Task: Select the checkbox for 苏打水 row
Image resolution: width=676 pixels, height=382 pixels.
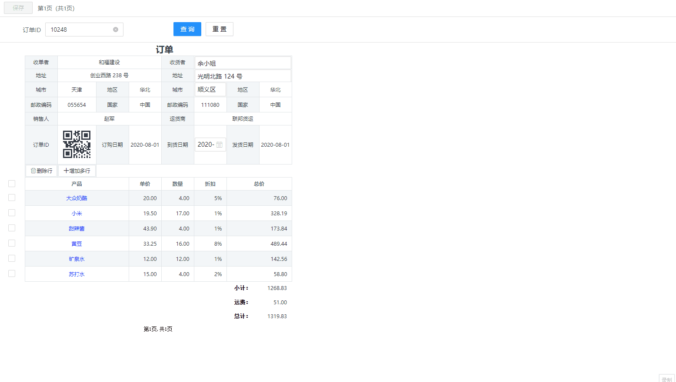Action: pos(12,273)
